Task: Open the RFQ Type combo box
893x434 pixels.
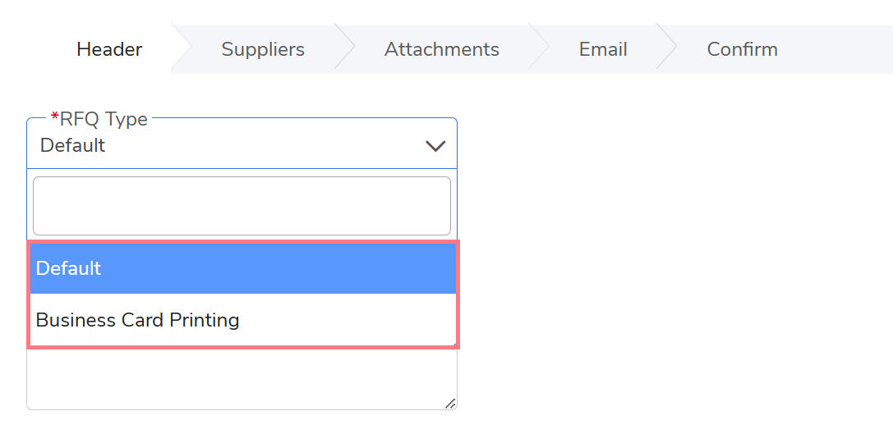Action: tap(242, 146)
